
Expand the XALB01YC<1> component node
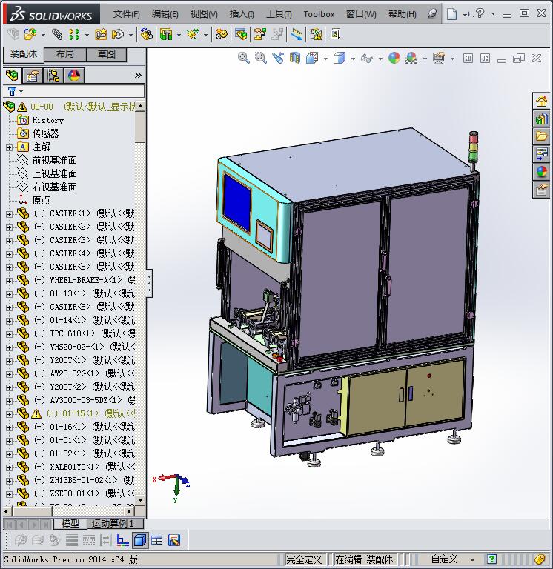point(9,467)
